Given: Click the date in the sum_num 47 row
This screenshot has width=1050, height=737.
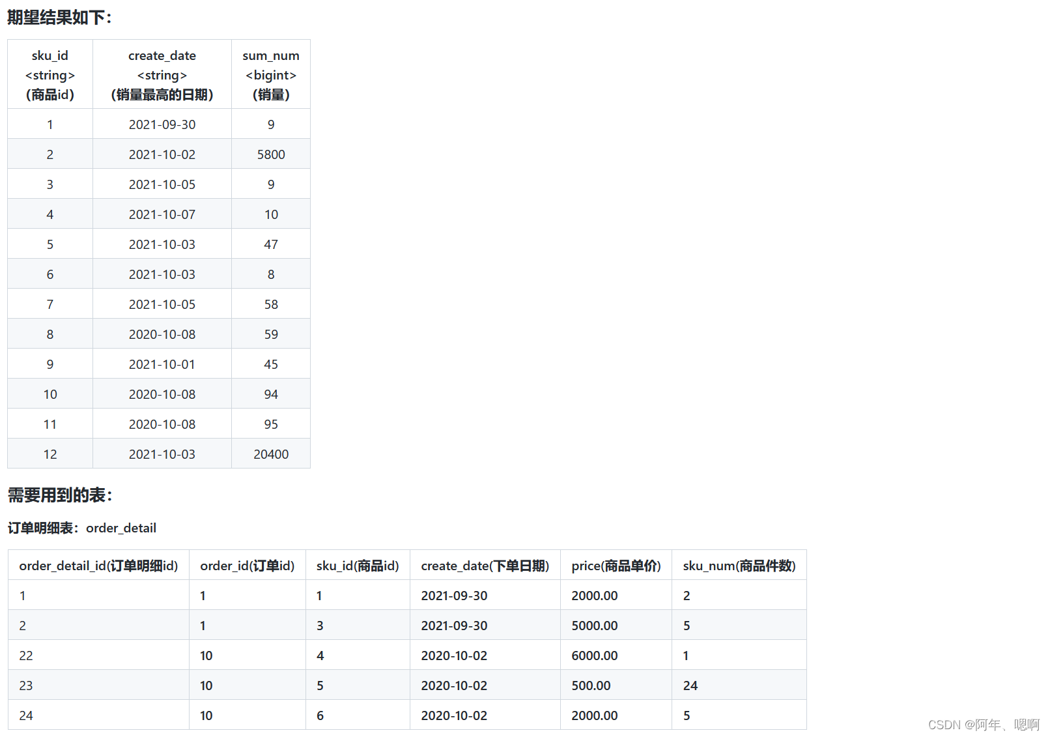Looking at the screenshot, I should (162, 244).
